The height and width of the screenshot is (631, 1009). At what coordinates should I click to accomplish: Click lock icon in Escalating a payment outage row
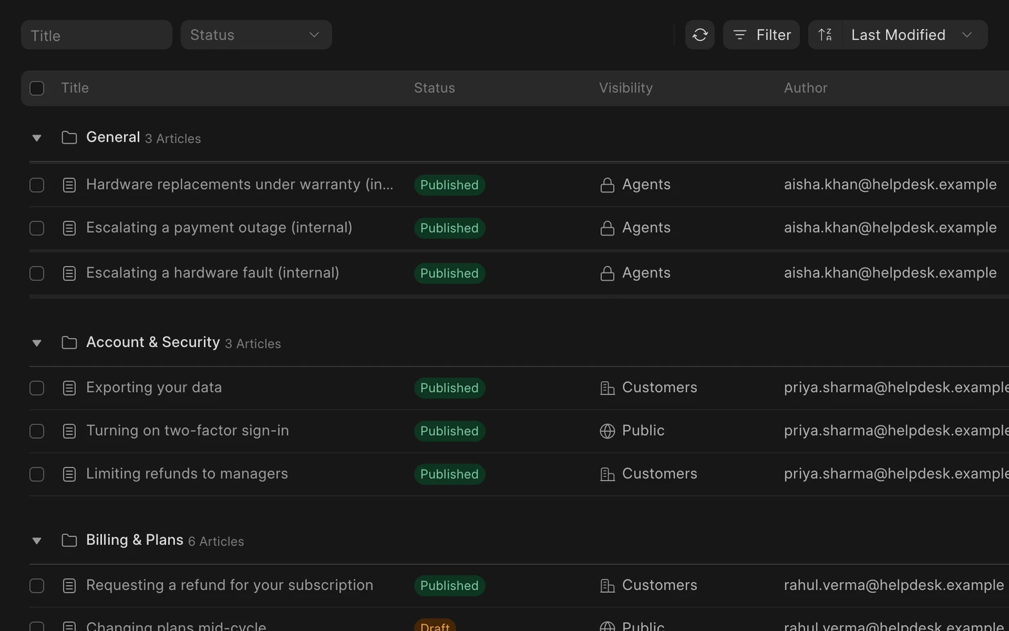(x=607, y=229)
